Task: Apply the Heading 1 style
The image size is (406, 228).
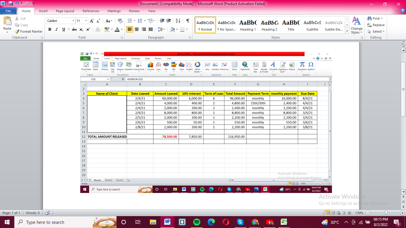Action: point(248,25)
